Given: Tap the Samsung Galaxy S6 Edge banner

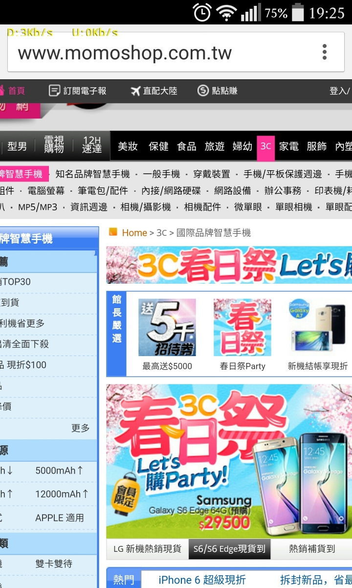Looking at the screenshot, I should coord(229,461).
